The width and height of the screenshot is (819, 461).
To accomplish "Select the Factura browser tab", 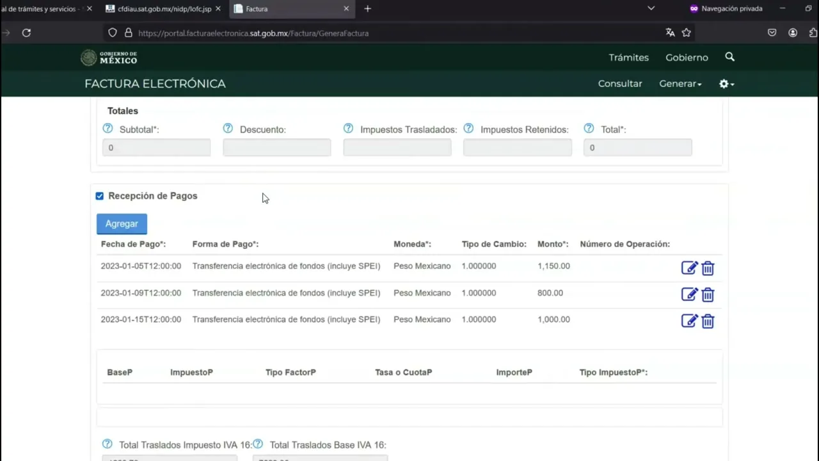I will coord(291,9).
